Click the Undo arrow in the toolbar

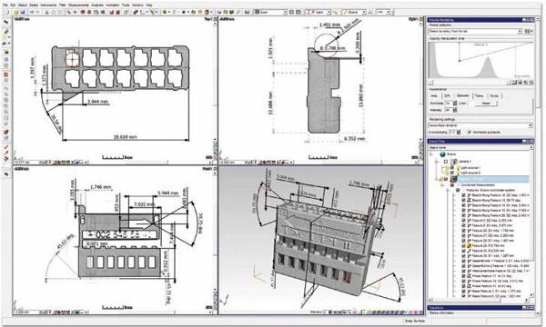32,12
